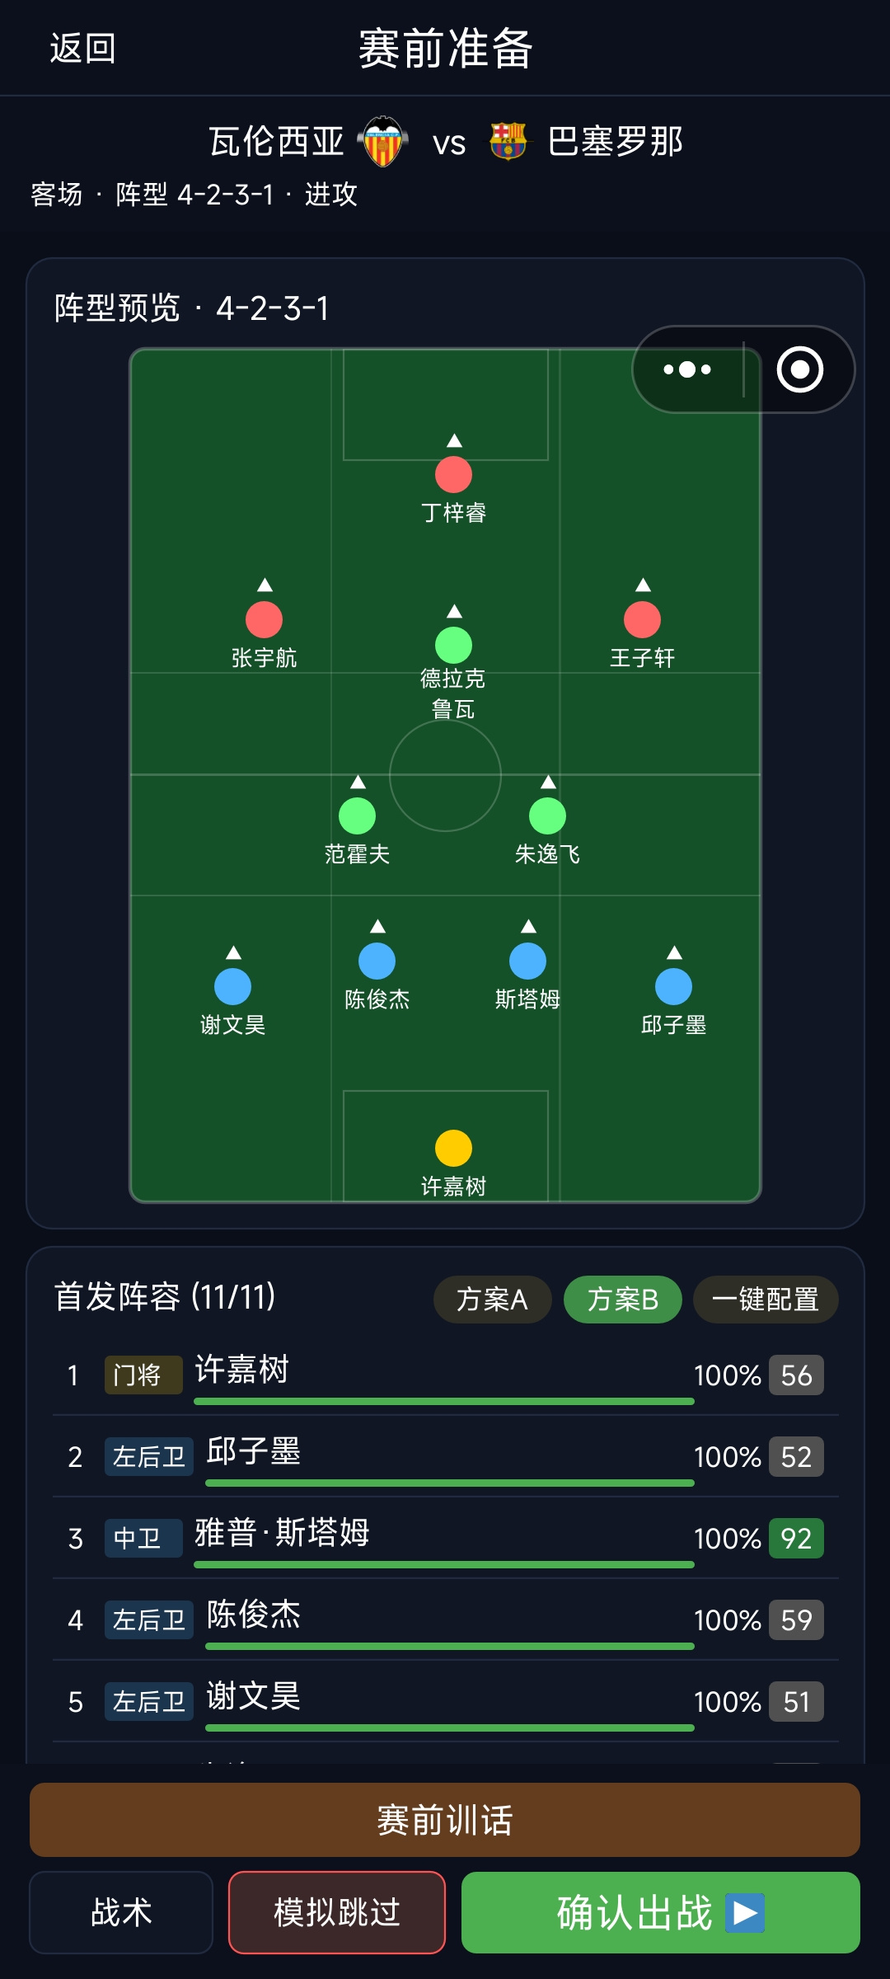Switch to 方案B lineup plan
The width and height of the screenshot is (890, 1979).
coord(622,1300)
